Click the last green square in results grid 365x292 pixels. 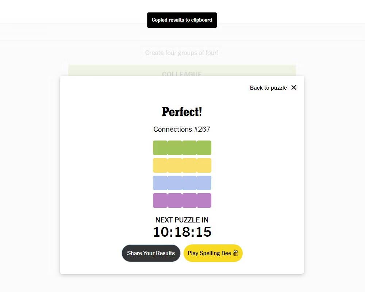tap(204, 148)
